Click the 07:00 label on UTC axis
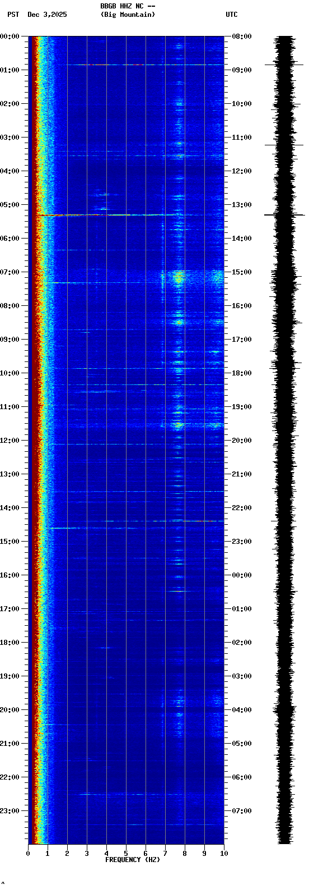Viewport: 309px width, 889px height. point(242,811)
